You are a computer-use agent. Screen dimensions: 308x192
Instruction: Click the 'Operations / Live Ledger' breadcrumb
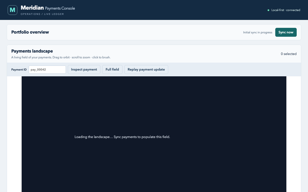42,14
